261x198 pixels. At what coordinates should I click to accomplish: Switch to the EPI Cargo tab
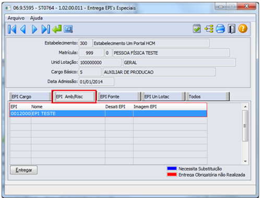pos(30,96)
